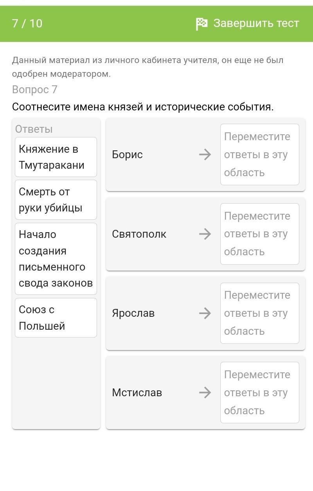
Task: Click the checkered finish flag icon
Action: (x=201, y=24)
